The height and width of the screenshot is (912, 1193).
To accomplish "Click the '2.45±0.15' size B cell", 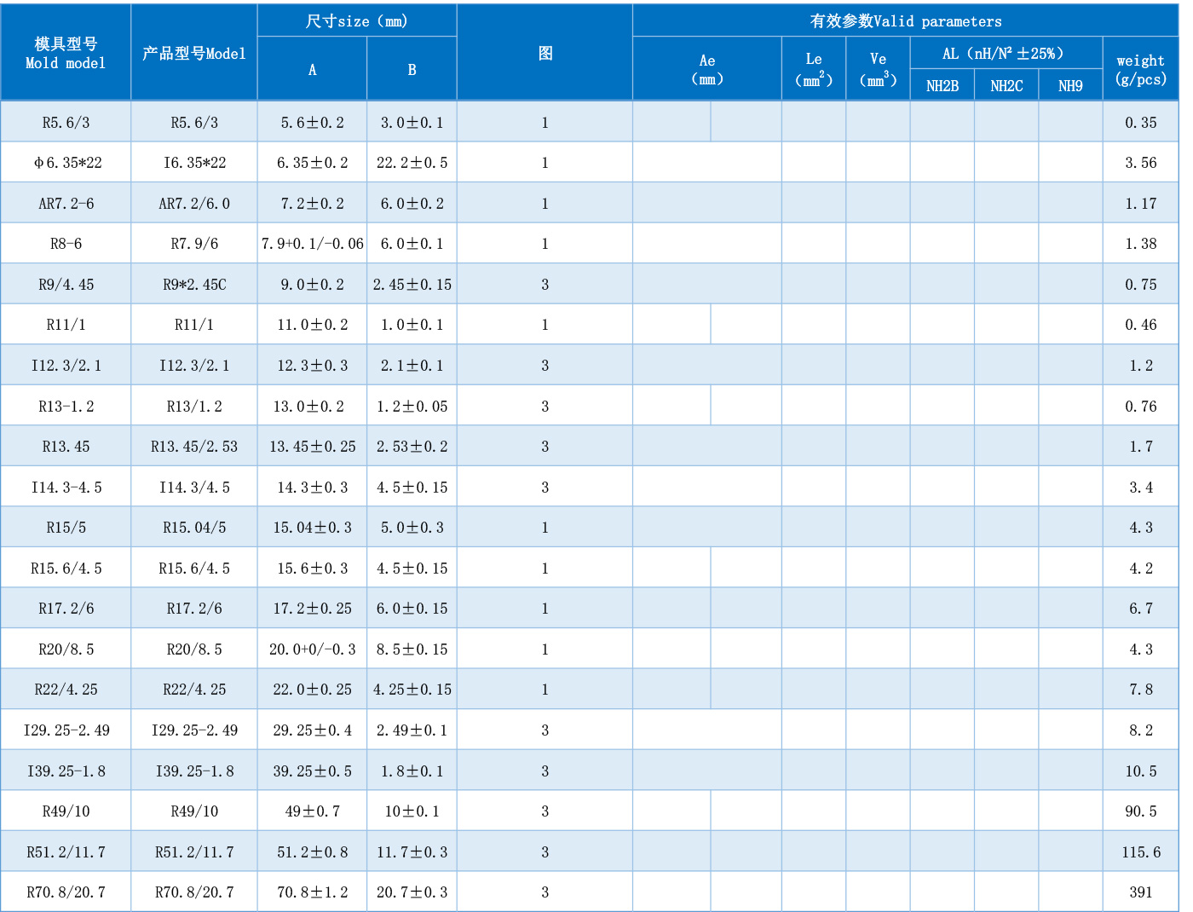I will coord(412,285).
